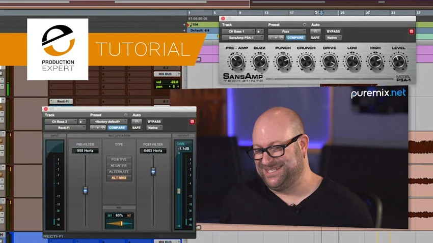Open insert position 'a' dropdown in Recti-Fi
The image size is (433, 243).
[82, 121]
